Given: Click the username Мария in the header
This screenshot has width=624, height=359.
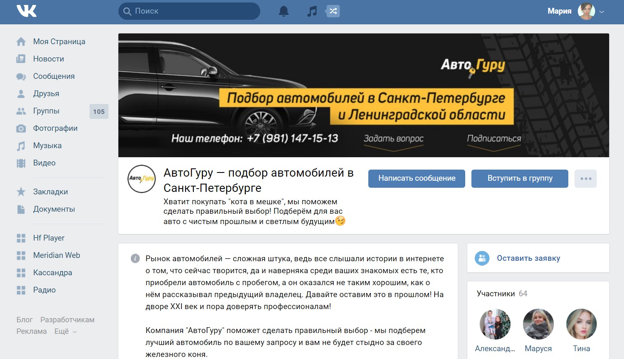Looking at the screenshot, I should tap(559, 11).
